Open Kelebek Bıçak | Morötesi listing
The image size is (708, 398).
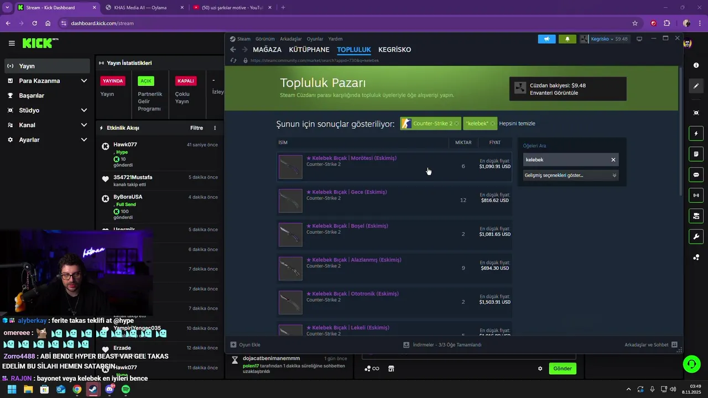click(394, 166)
